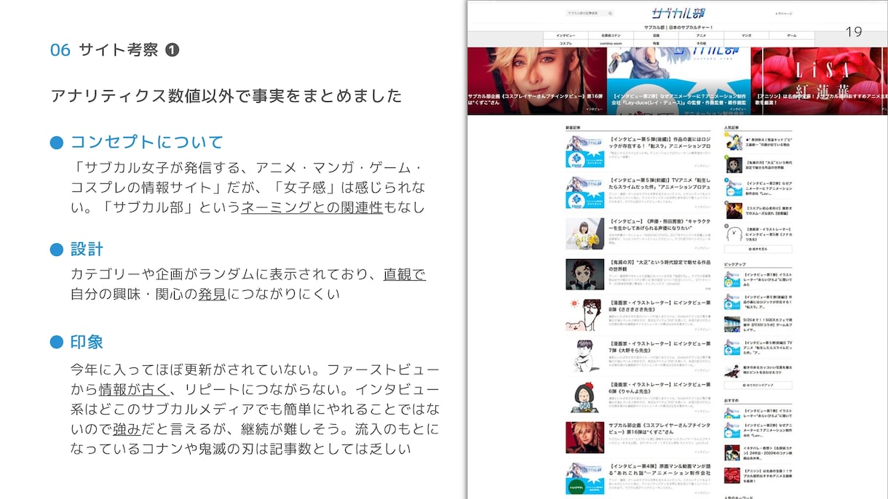Open the cosplayer くずこ hero banner
Screen dimensions: 888x499
point(537,81)
